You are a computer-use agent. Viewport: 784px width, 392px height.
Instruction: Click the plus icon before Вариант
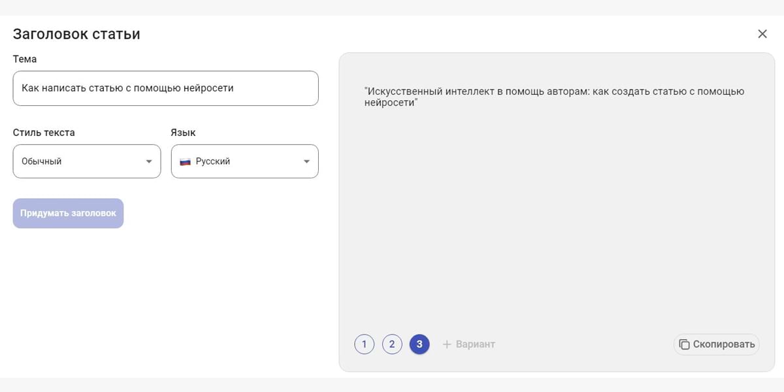pyautogui.click(x=447, y=344)
